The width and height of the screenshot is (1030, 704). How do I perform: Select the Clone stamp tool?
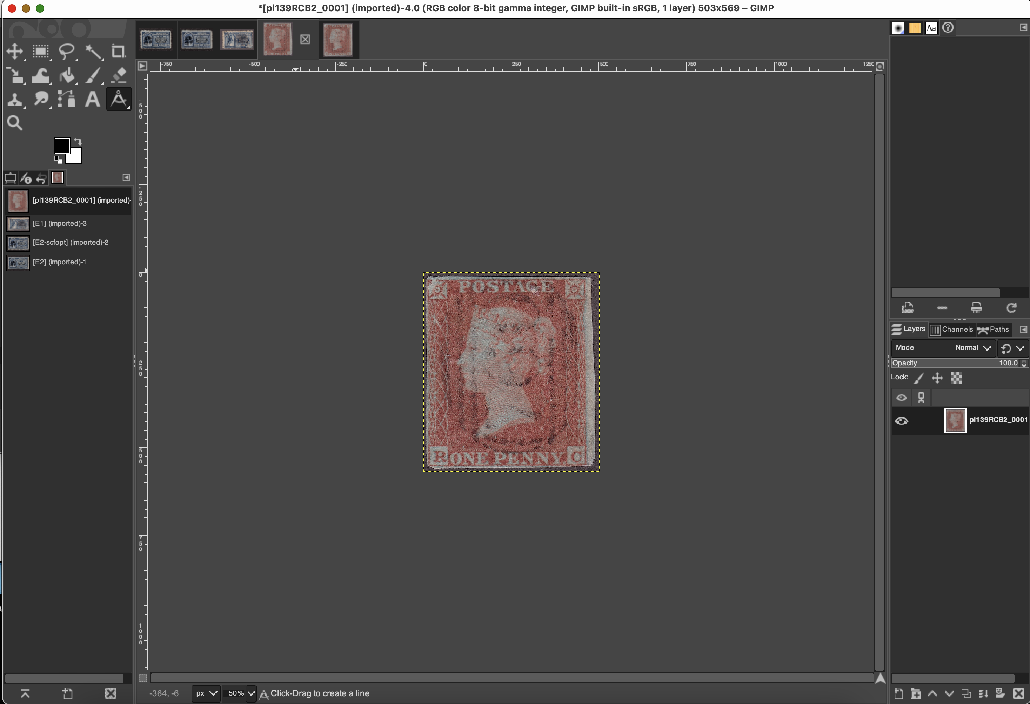click(x=15, y=99)
